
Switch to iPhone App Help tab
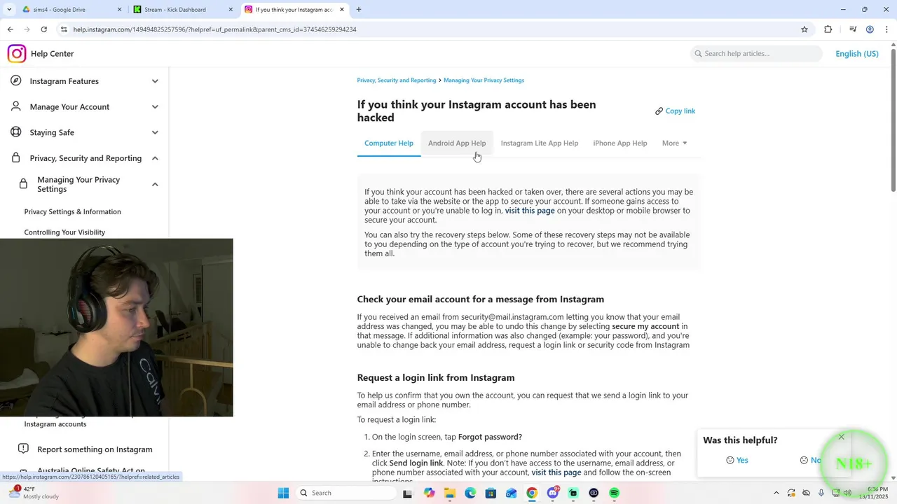tap(620, 143)
